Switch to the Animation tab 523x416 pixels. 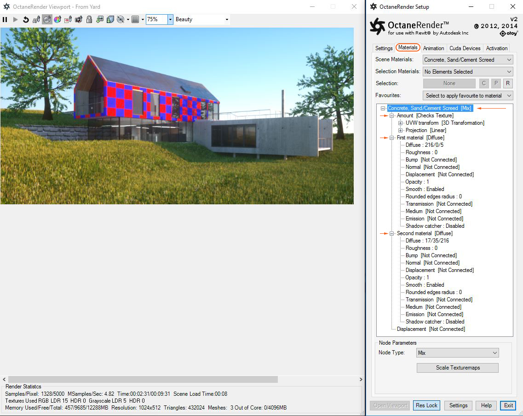pyautogui.click(x=433, y=48)
